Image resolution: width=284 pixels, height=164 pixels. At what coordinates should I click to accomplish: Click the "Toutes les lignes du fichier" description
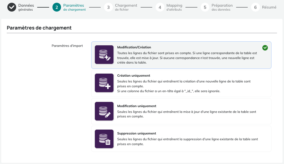pos(187,58)
